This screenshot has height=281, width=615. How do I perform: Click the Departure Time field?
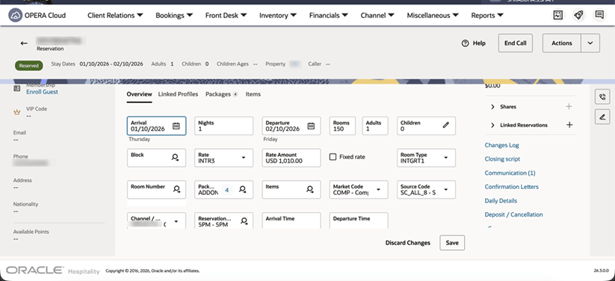359,220
